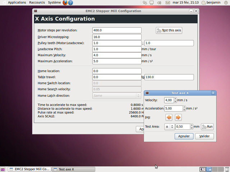
Task: Open window menu icon of Test axe X
Action: point(147,93)
